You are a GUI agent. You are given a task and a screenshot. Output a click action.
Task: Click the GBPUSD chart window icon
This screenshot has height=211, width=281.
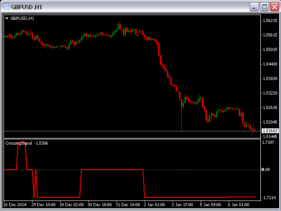coord(6,7)
